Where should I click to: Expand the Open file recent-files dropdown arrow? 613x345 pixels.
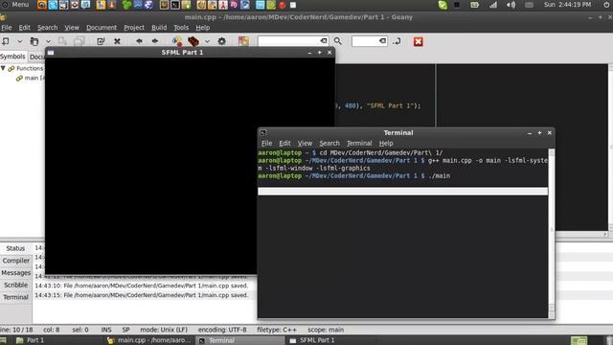[x=48, y=41]
